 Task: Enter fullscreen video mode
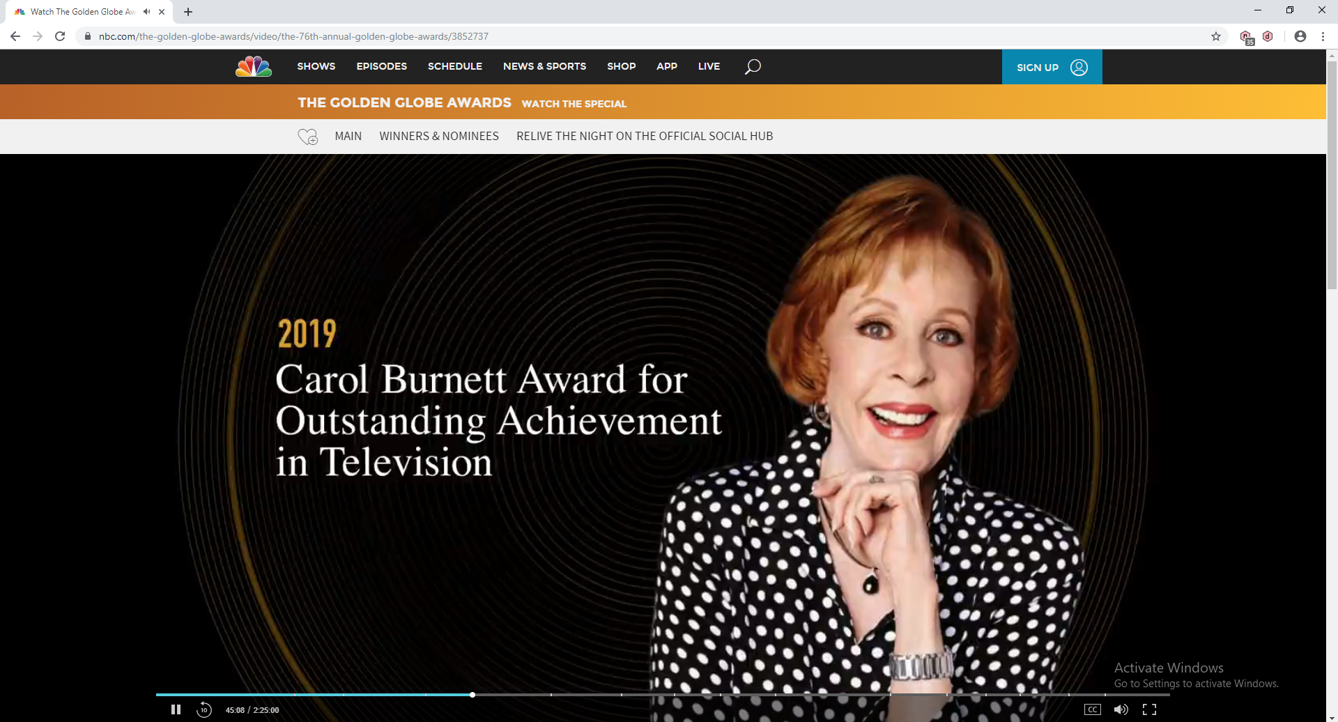point(1149,709)
